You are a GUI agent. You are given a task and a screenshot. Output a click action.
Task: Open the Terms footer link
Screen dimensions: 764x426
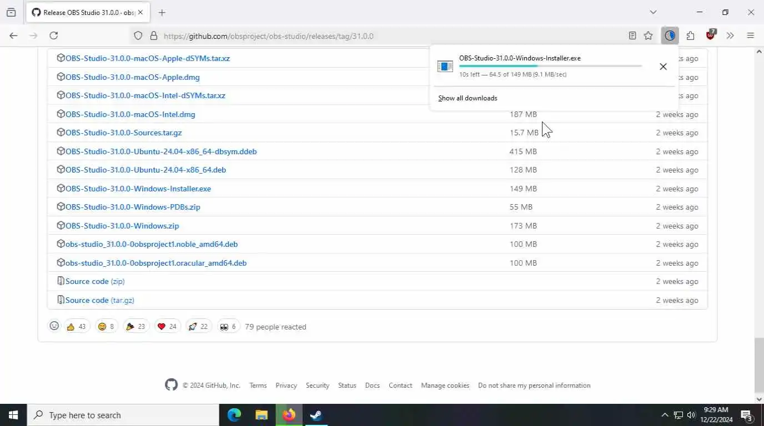pyautogui.click(x=258, y=386)
